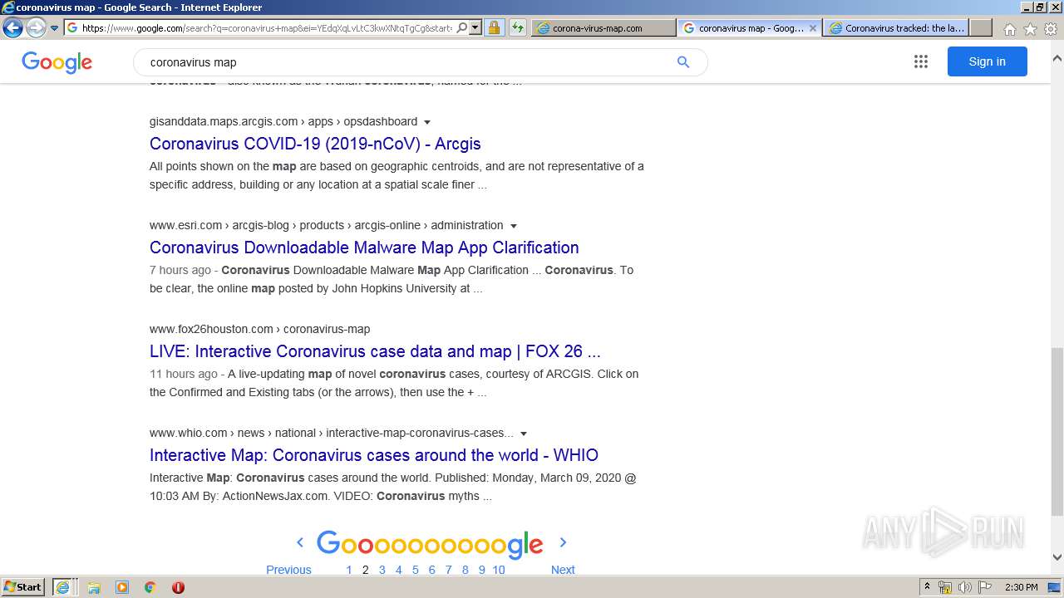Close the coronavirus map Google tab
This screenshot has height=598, width=1064.
[x=813, y=27]
